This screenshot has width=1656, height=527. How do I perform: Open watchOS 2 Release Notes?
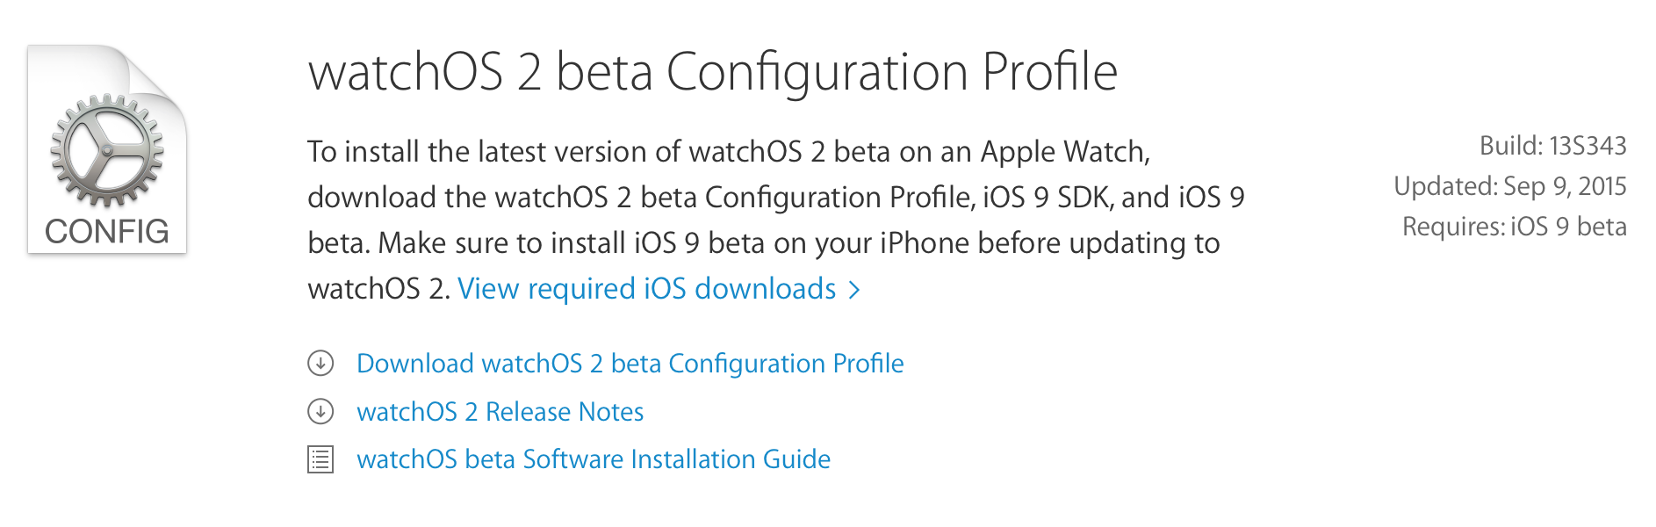(500, 411)
